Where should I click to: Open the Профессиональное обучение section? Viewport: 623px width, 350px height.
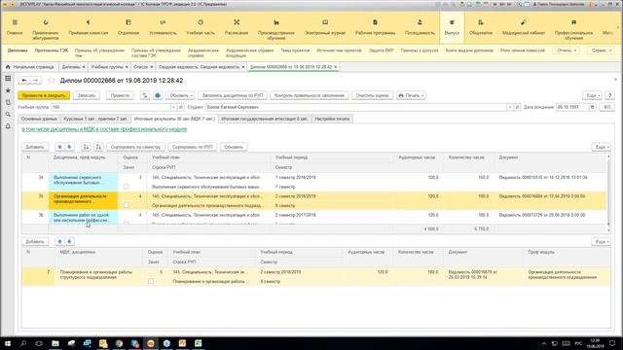tap(573, 29)
